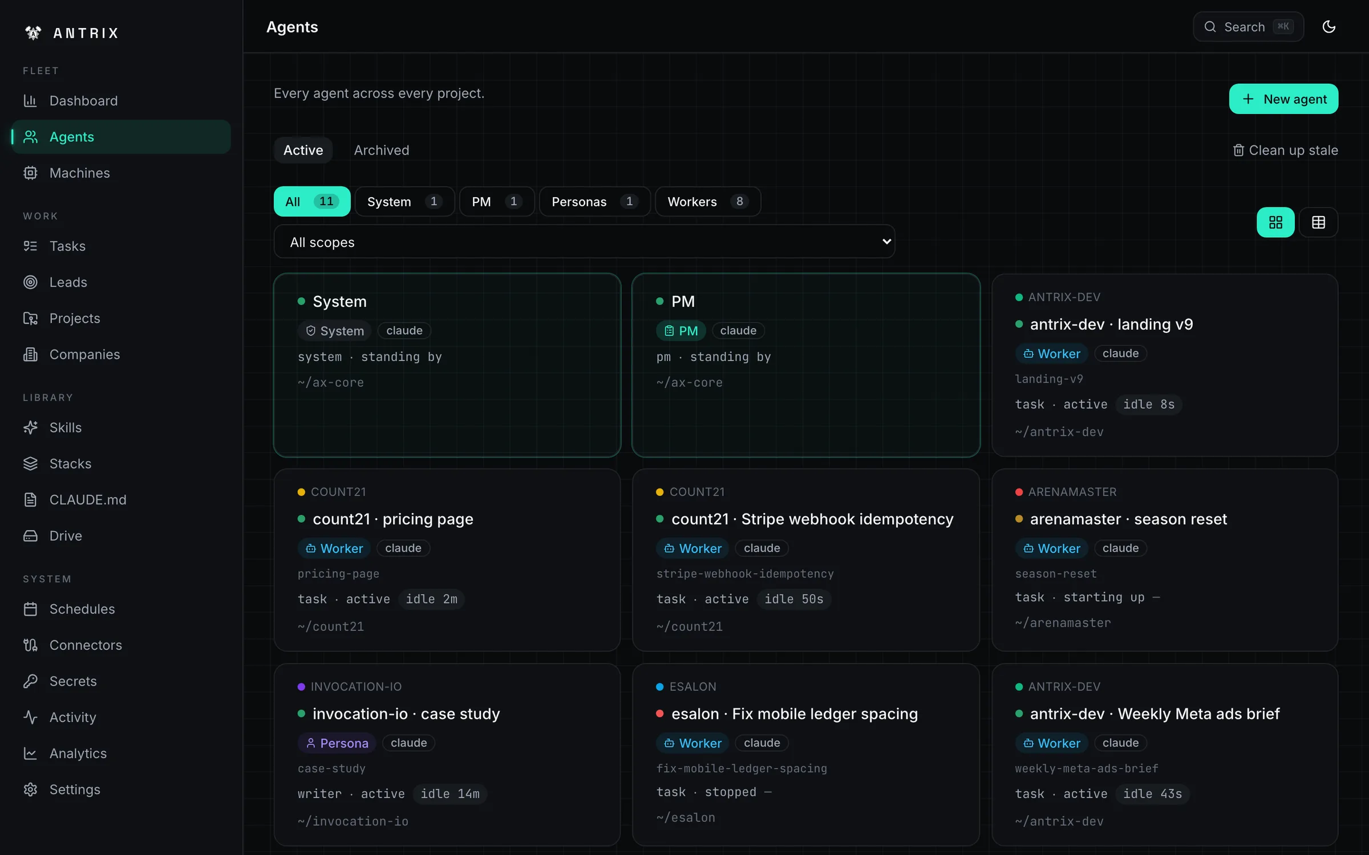Open the Projects sidebar entry
The width and height of the screenshot is (1369, 855).
coord(121,318)
